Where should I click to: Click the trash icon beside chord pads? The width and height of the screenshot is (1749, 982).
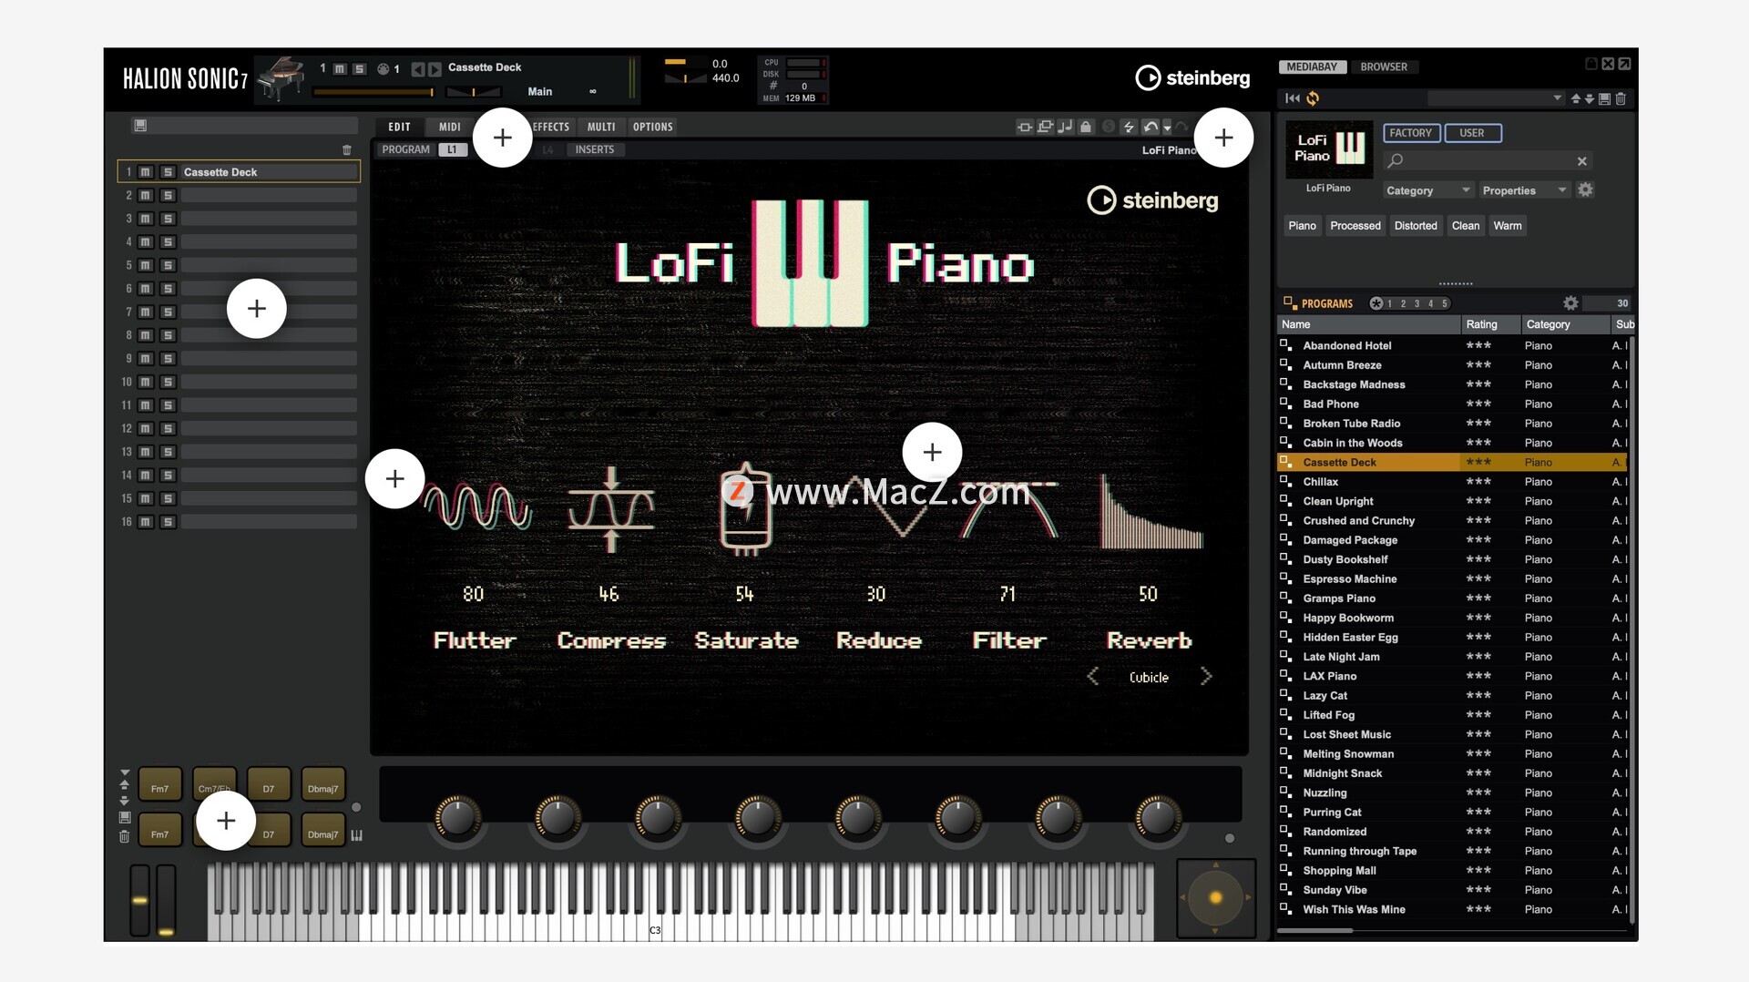tap(125, 836)
